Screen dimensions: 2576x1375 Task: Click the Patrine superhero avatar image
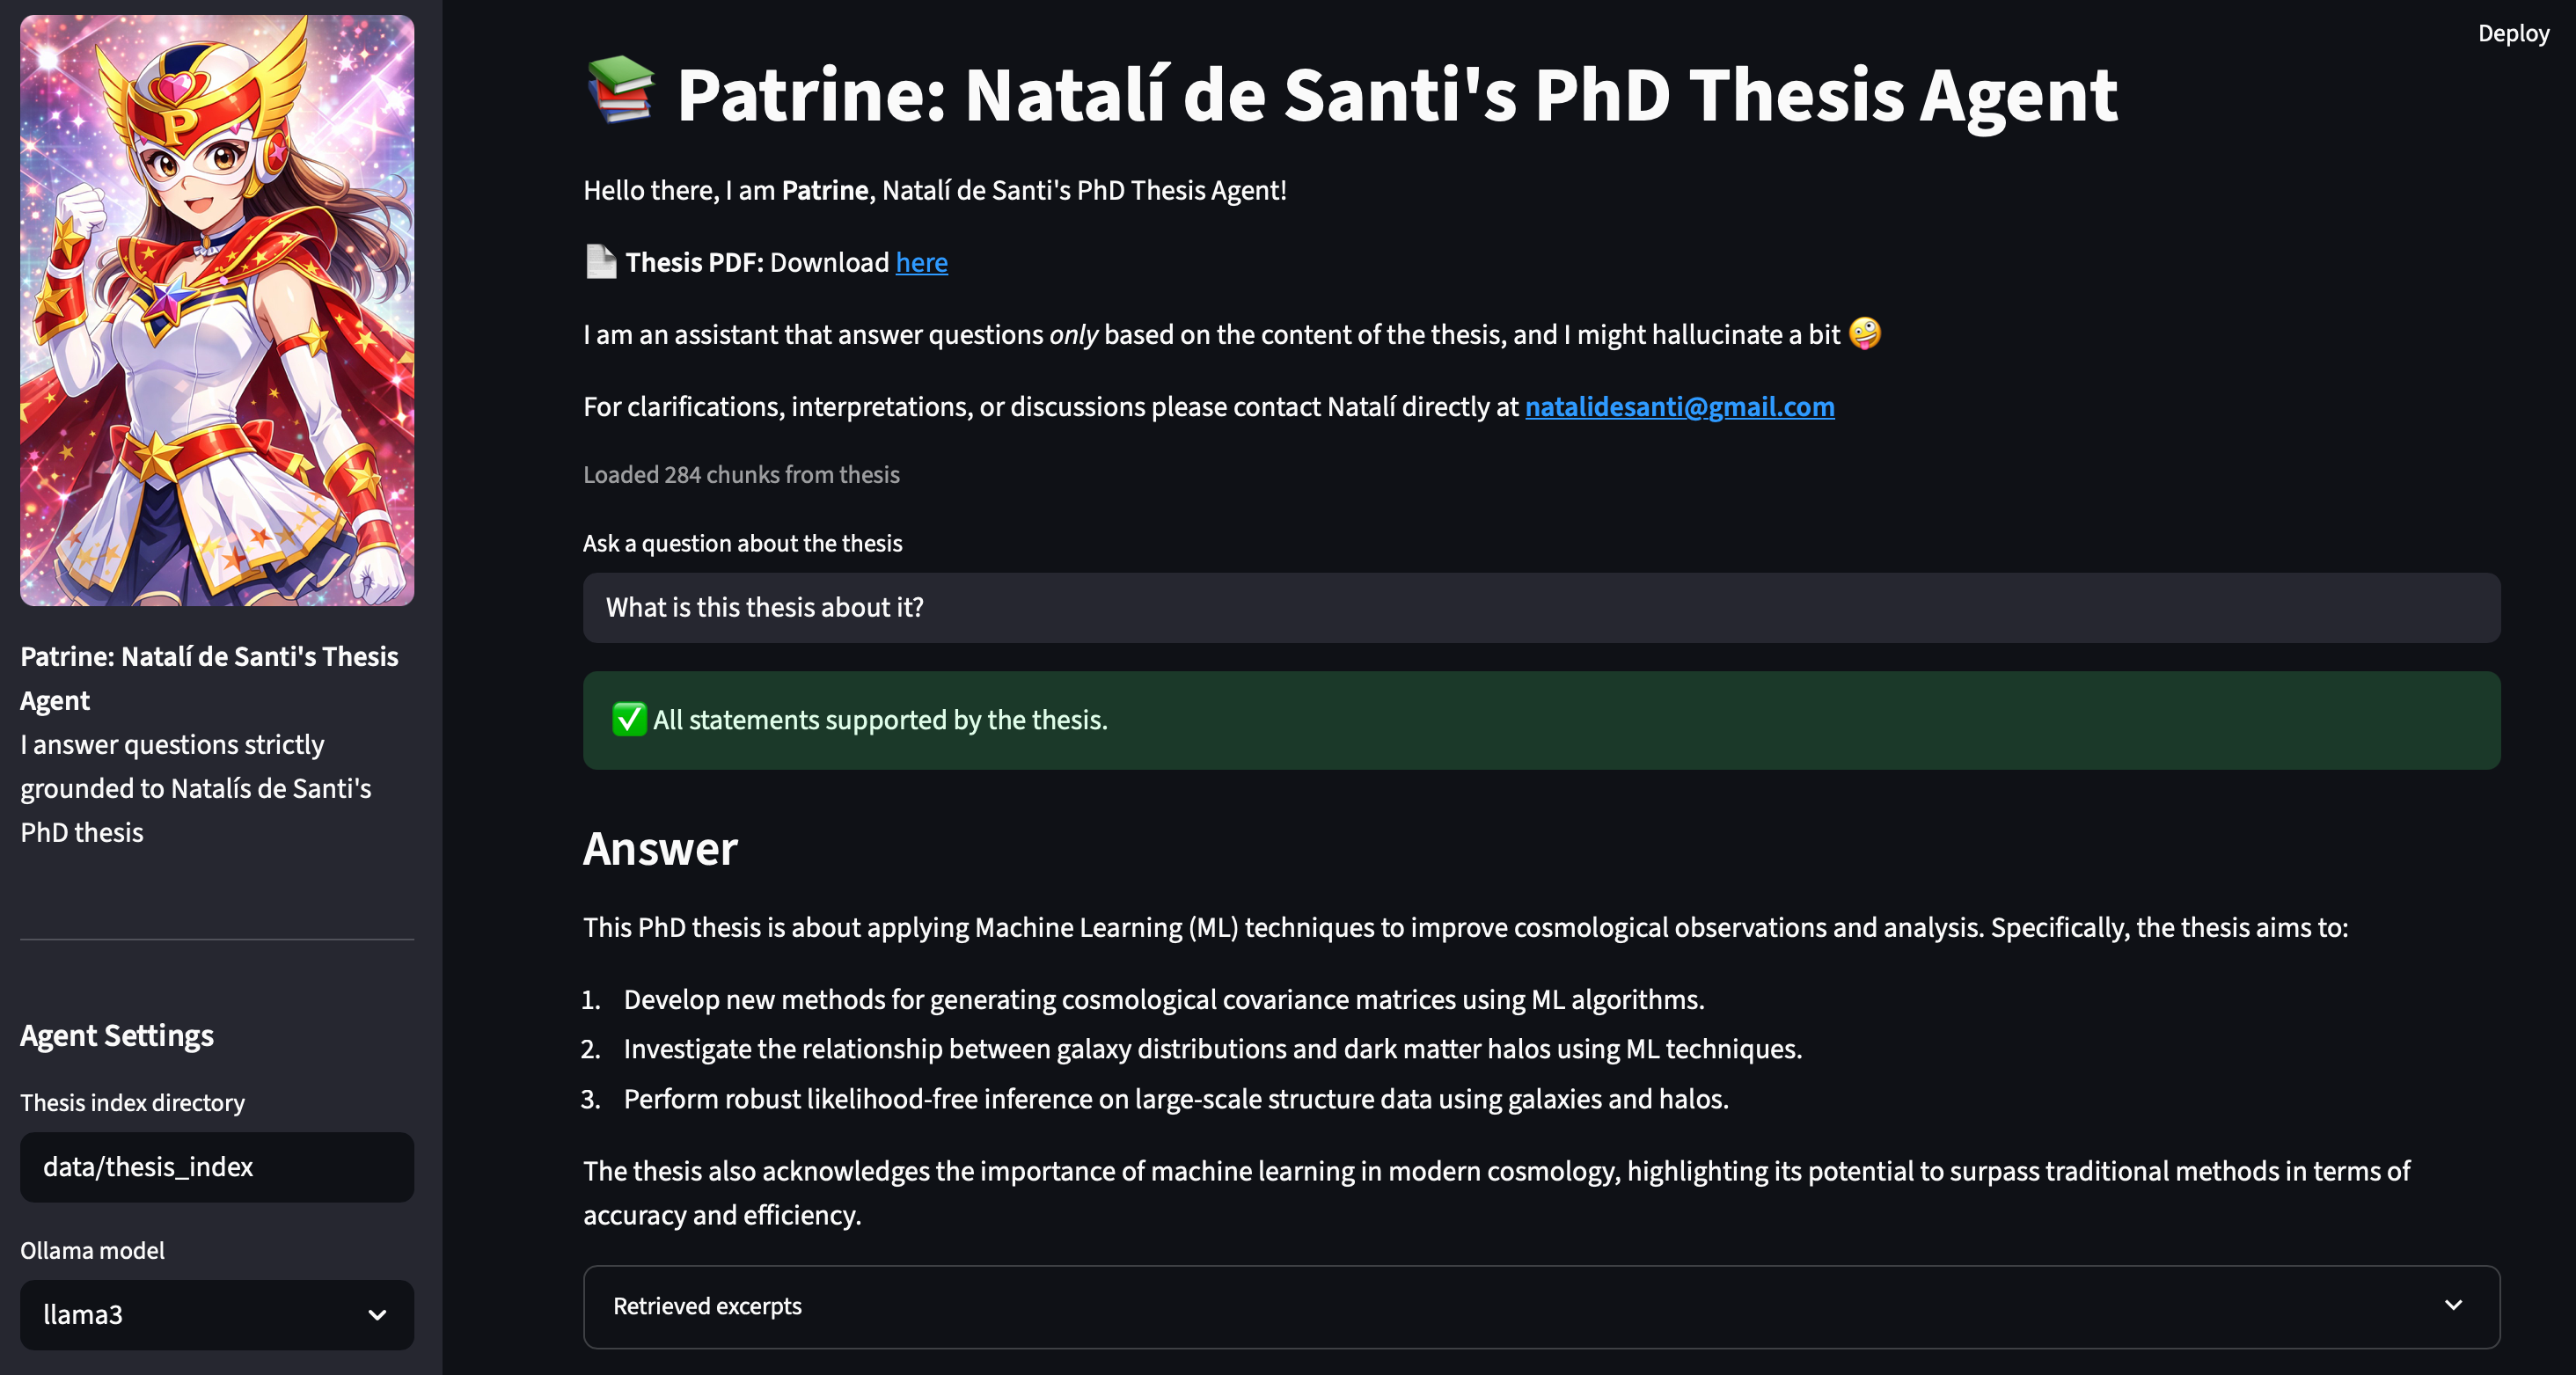click(x=217, y=310)
